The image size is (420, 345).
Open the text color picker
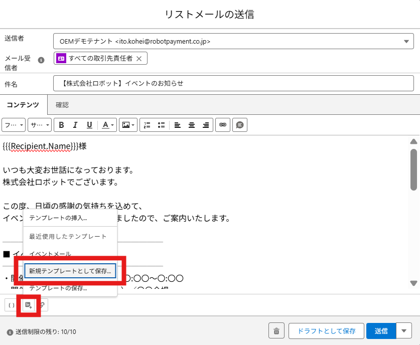pos(108,125)
